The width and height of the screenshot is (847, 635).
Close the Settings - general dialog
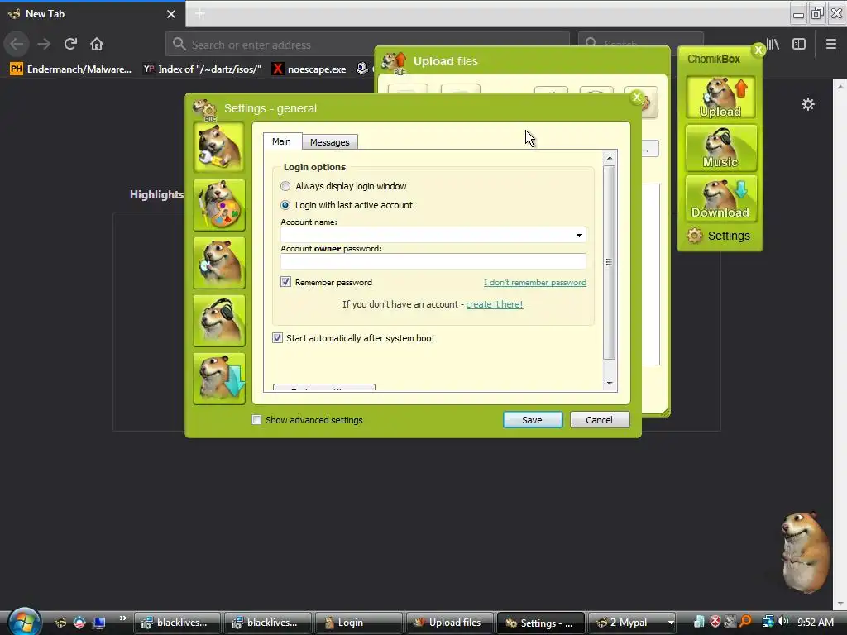(636, 98)
